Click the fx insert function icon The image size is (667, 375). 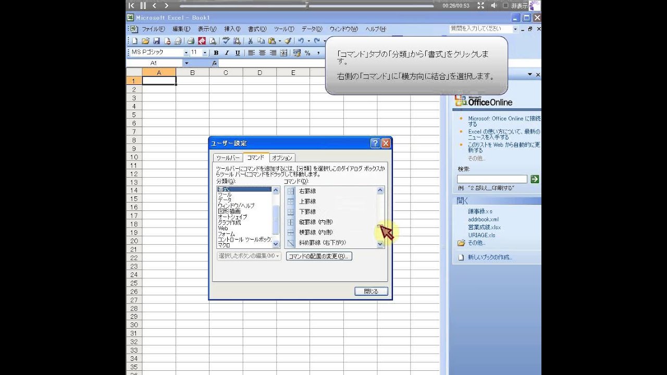tap(214, 63)
